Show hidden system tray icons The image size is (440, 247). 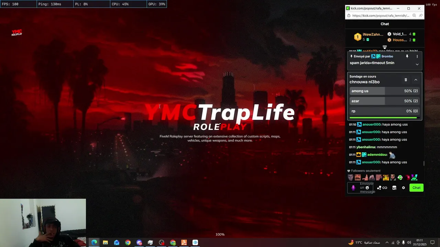coord(387,243)
